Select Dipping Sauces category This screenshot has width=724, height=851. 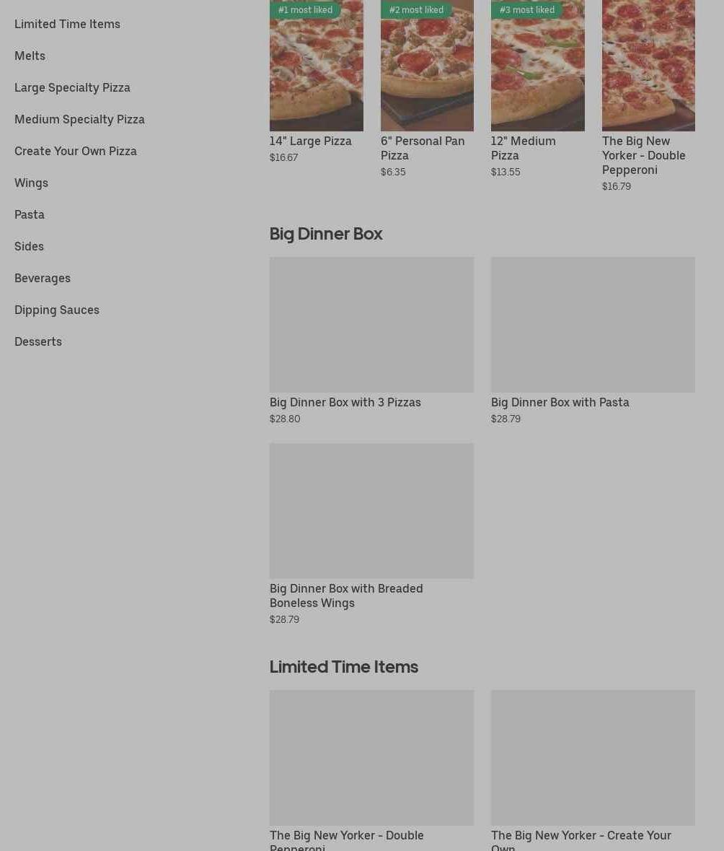coord(57,310)
